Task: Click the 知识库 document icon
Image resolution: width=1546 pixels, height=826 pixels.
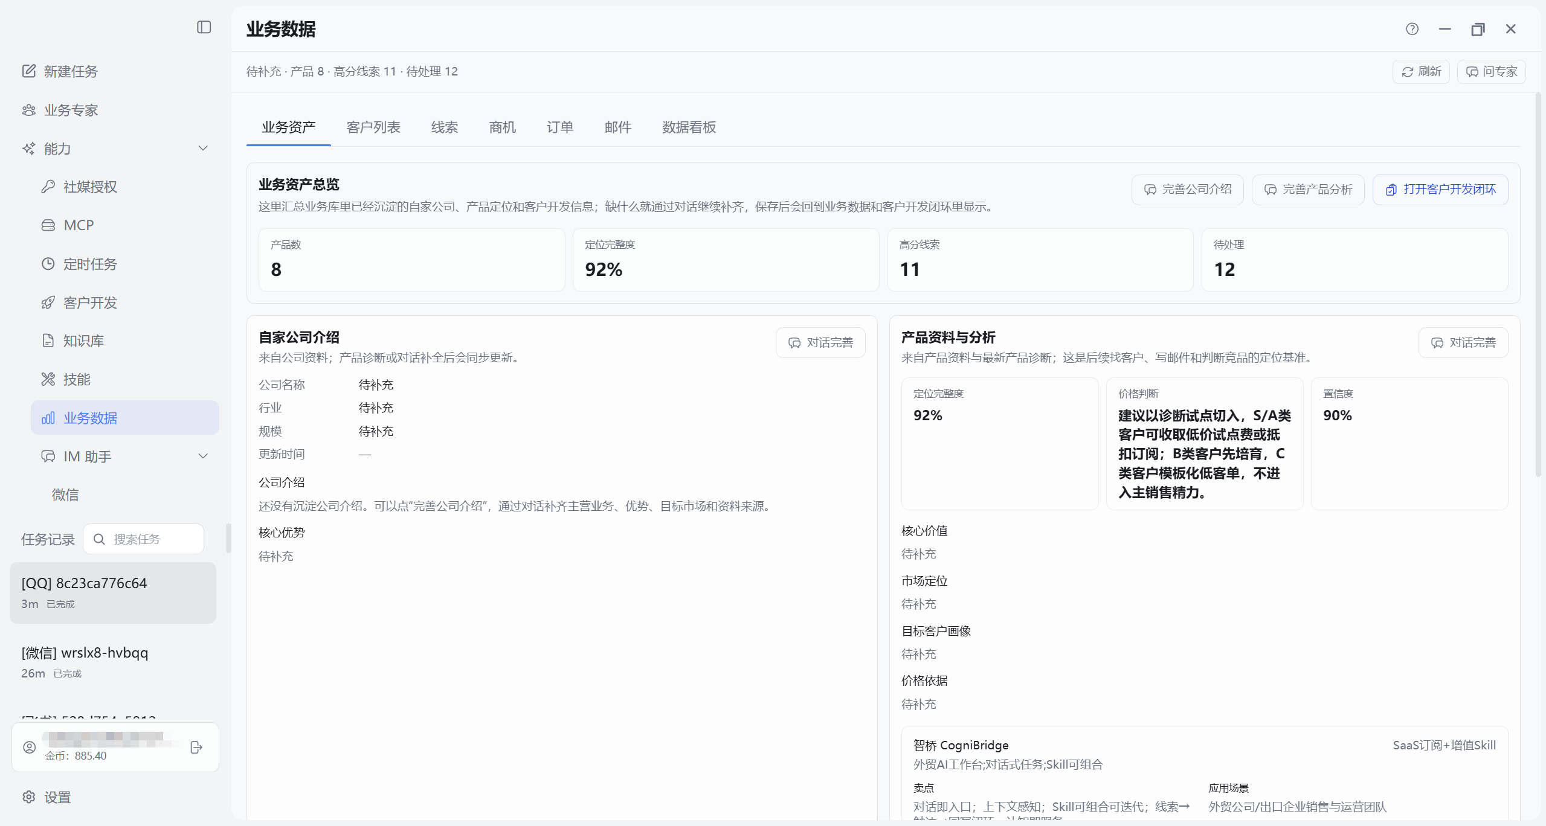Action: pyautogui.click(x=48, y=341)
